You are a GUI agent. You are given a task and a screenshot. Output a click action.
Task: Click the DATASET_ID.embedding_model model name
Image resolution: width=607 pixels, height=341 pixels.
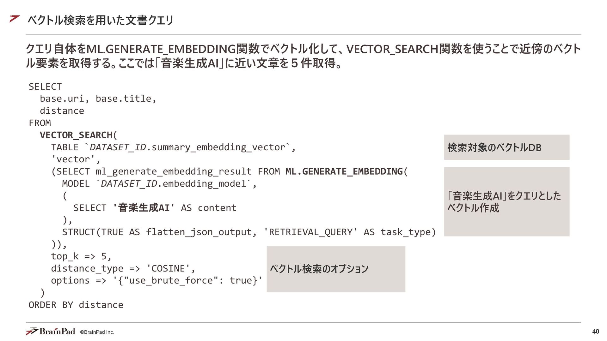click(173, 184)
